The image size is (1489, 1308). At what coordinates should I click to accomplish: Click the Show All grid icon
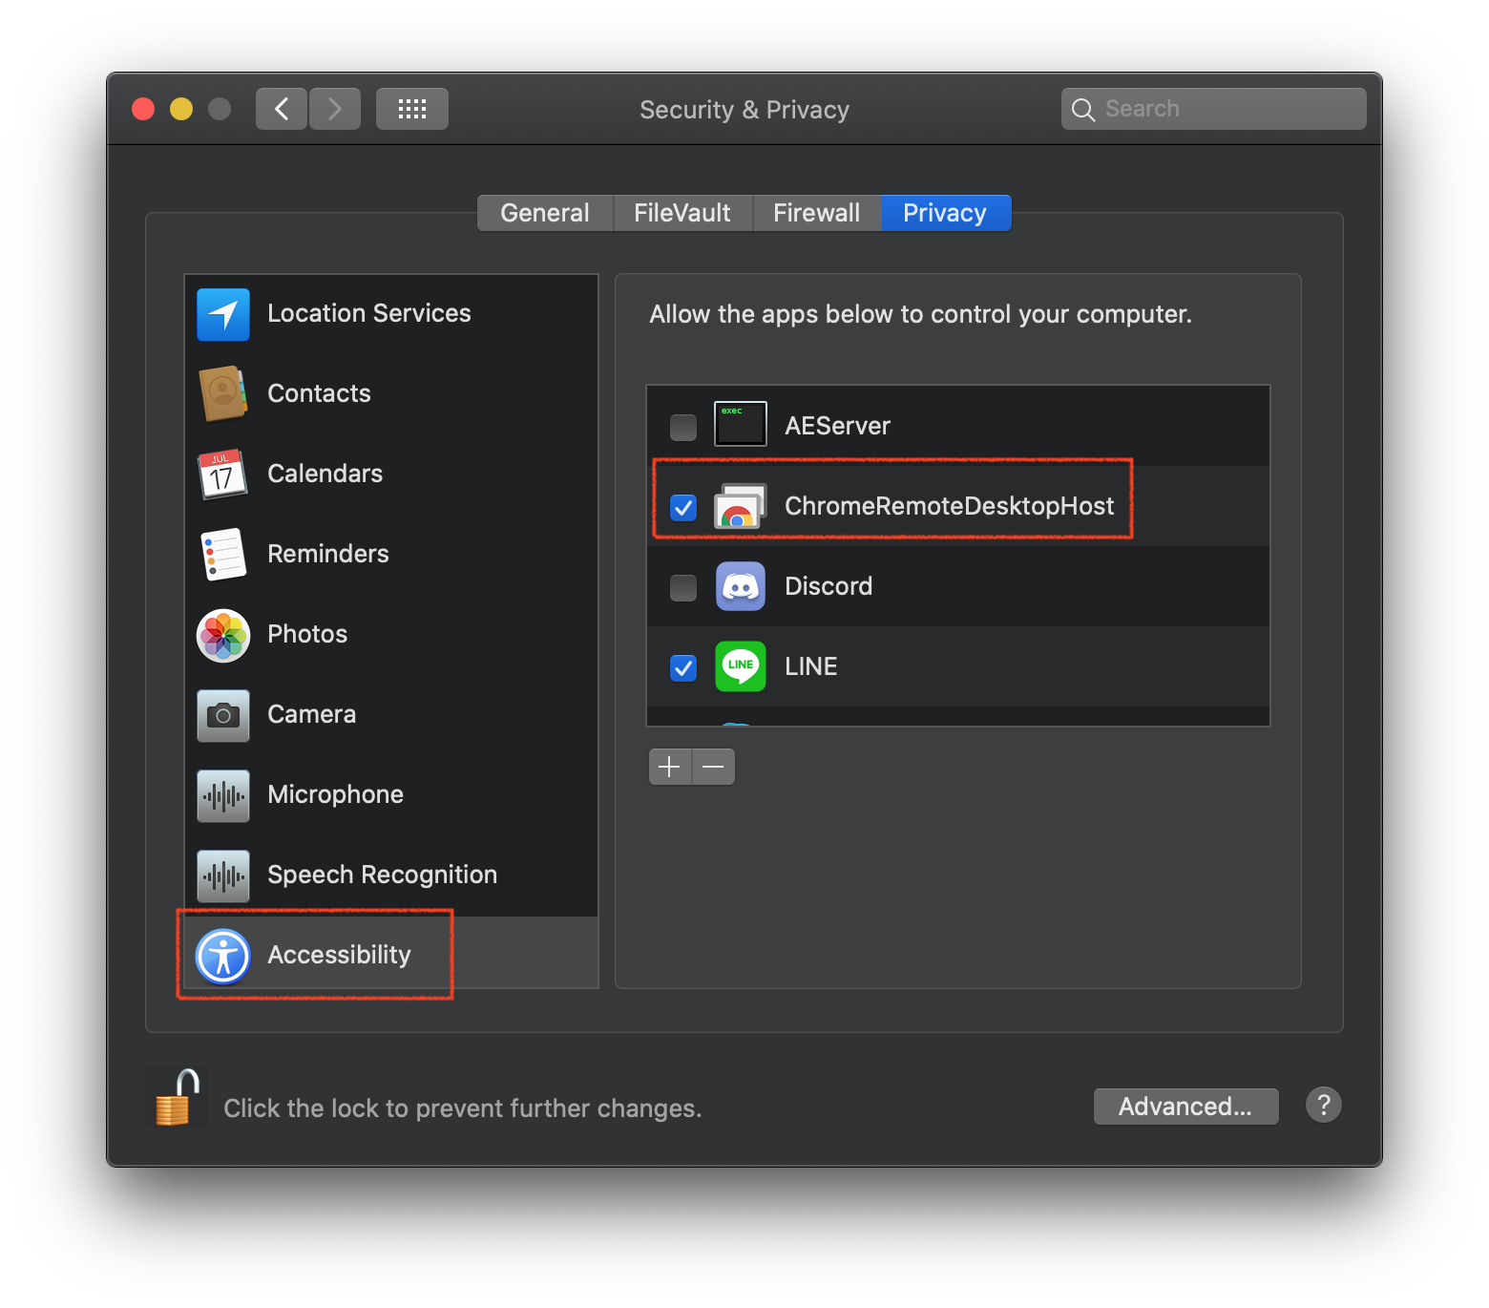pyautogui.click(x=411, y=109)
